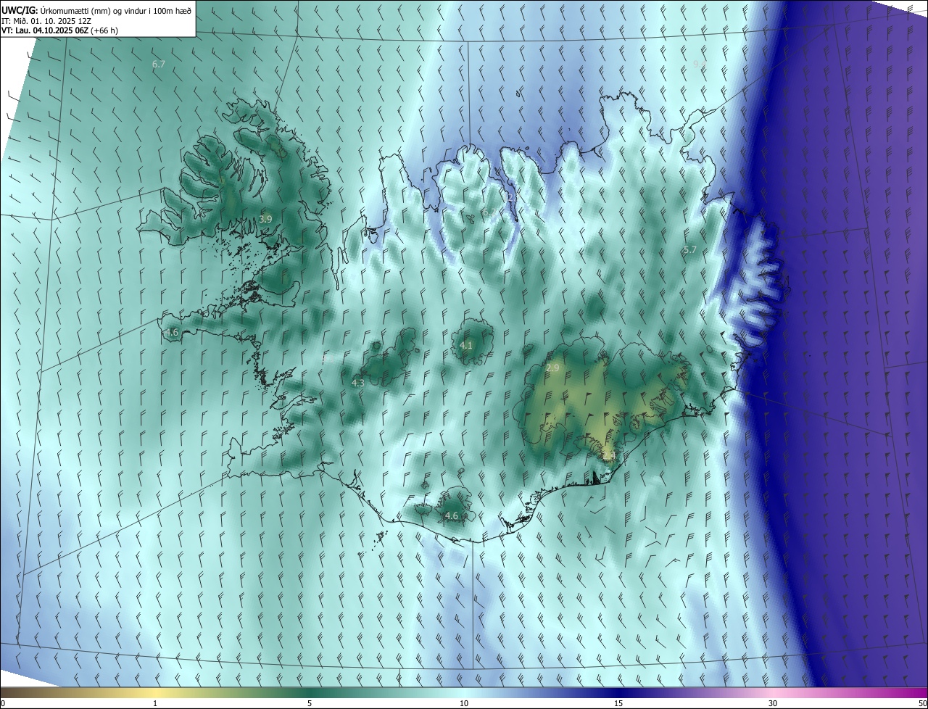Click the 2.4 value near the southeast coast
The width and height of the screenshot is (928, 709).
tap(609, 456)
